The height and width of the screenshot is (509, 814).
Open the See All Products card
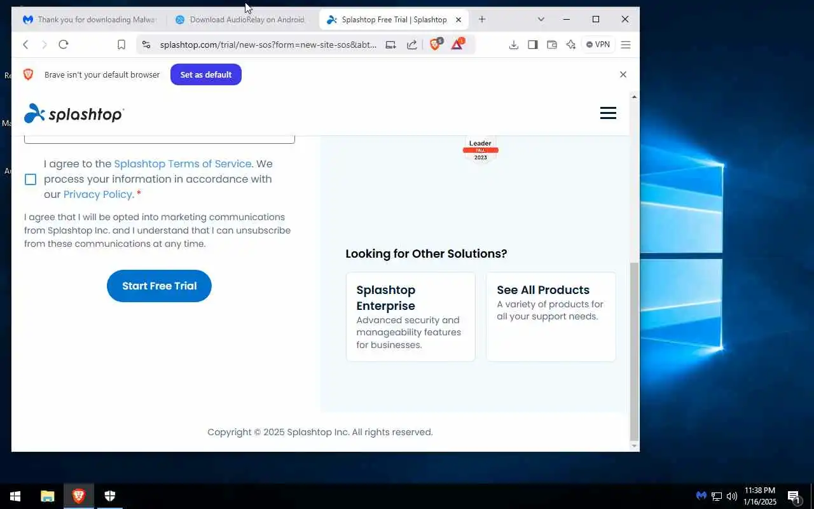point(551,317)
